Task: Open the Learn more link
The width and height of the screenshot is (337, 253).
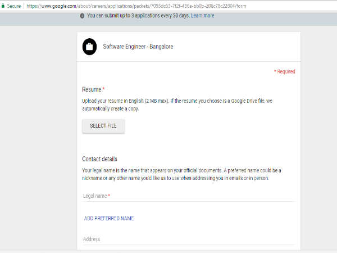Action: click(203, 16)
